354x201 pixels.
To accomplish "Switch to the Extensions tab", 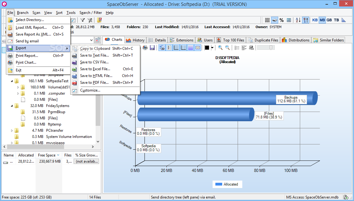I will pyautogui.click(x=182, y=40).
